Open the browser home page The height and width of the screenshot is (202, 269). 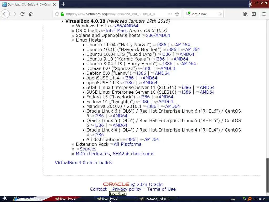[31, 14]
